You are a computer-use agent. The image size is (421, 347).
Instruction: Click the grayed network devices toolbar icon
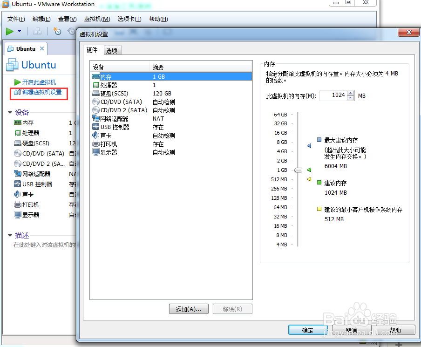[x=37, y=31]
